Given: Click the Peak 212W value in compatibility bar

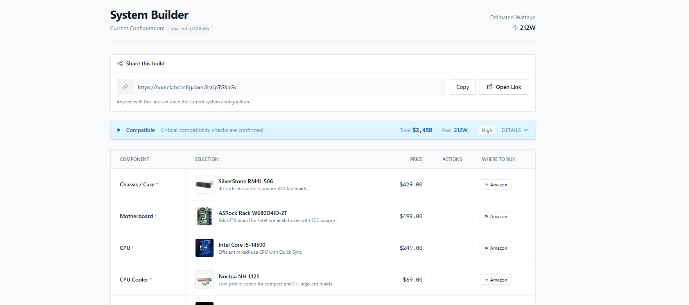Looking at the screenshot, I should (461, 130).
